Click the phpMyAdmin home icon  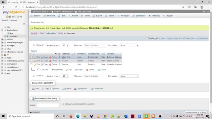coord(7,17)
